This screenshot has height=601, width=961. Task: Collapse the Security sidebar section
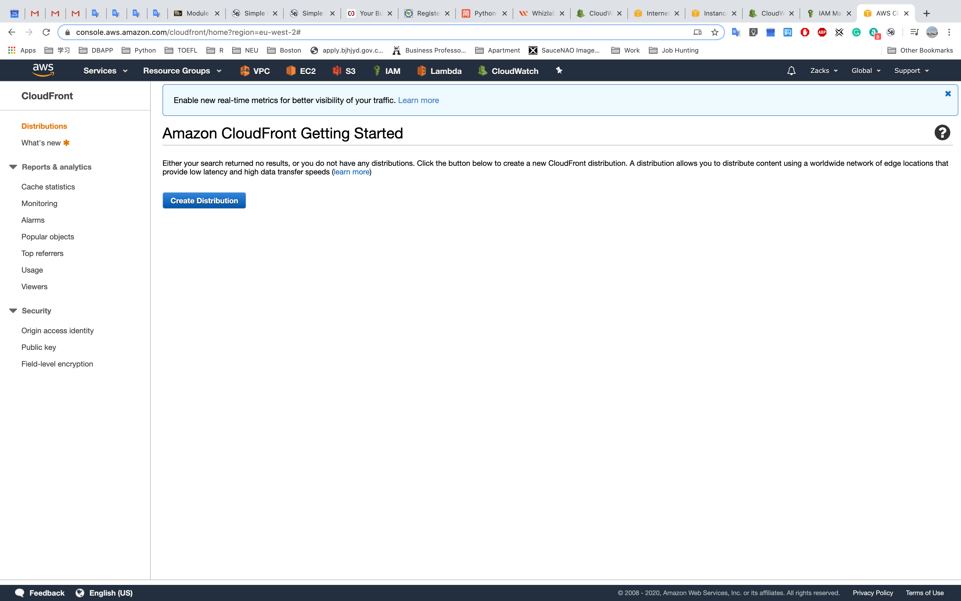(x=13, y=311)
